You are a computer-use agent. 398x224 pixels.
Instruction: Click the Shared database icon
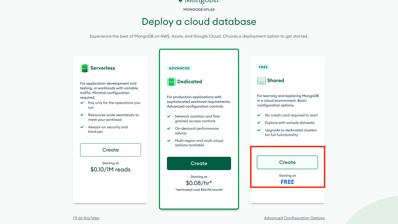pos(261,81)
